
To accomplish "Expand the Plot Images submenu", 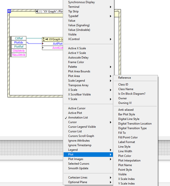I will [88, 159].
